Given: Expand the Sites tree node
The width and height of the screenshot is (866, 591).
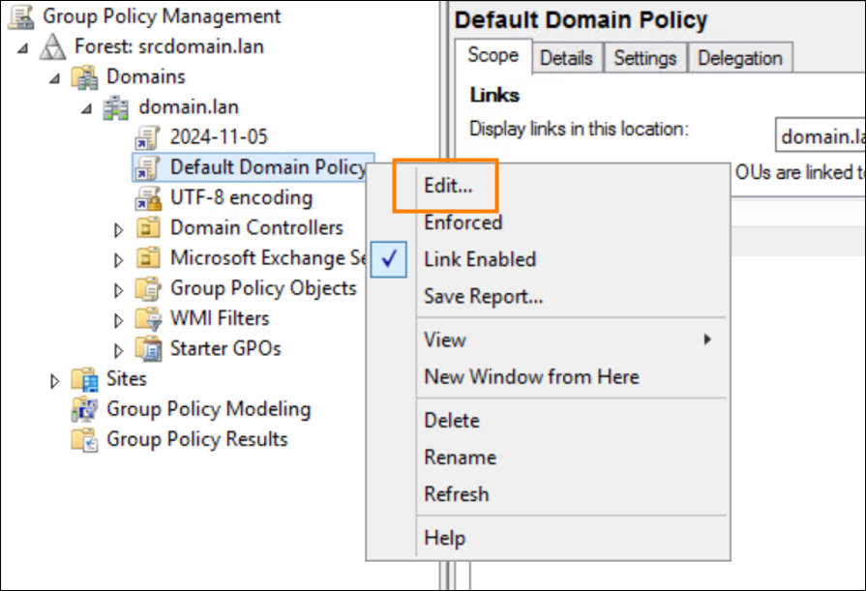Looking at the screenshot, I should coord(55,380).
